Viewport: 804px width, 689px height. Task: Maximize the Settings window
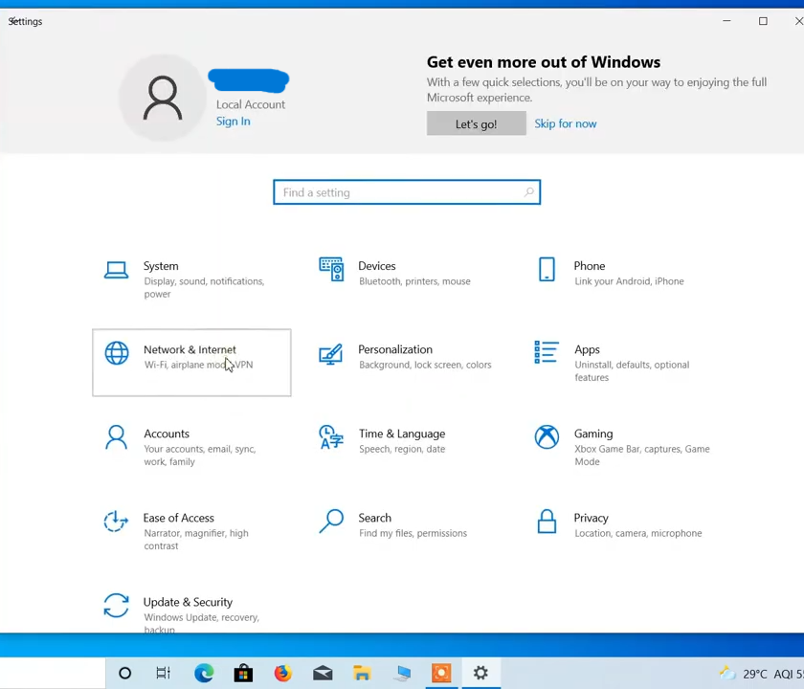coord(763,21)
